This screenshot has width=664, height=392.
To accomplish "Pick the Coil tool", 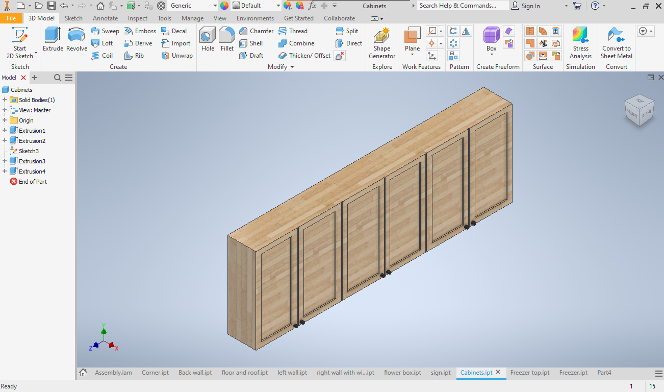I will tap(102, 56).
